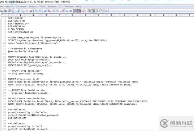Click the 'PROMPT Create user test1' line
The width and height of the screenshot is (194, 131).
click(24, 79)
